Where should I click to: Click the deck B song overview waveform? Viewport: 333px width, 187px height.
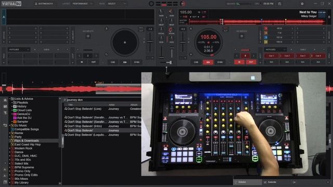[x=257, y=22]
